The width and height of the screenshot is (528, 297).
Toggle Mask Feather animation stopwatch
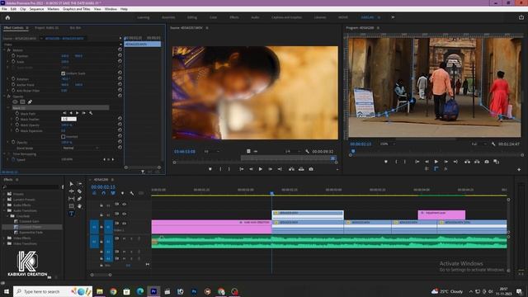(x=16, y=119)
